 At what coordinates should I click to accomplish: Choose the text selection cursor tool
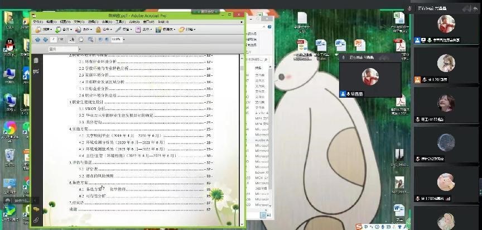(x=72, y=40)
